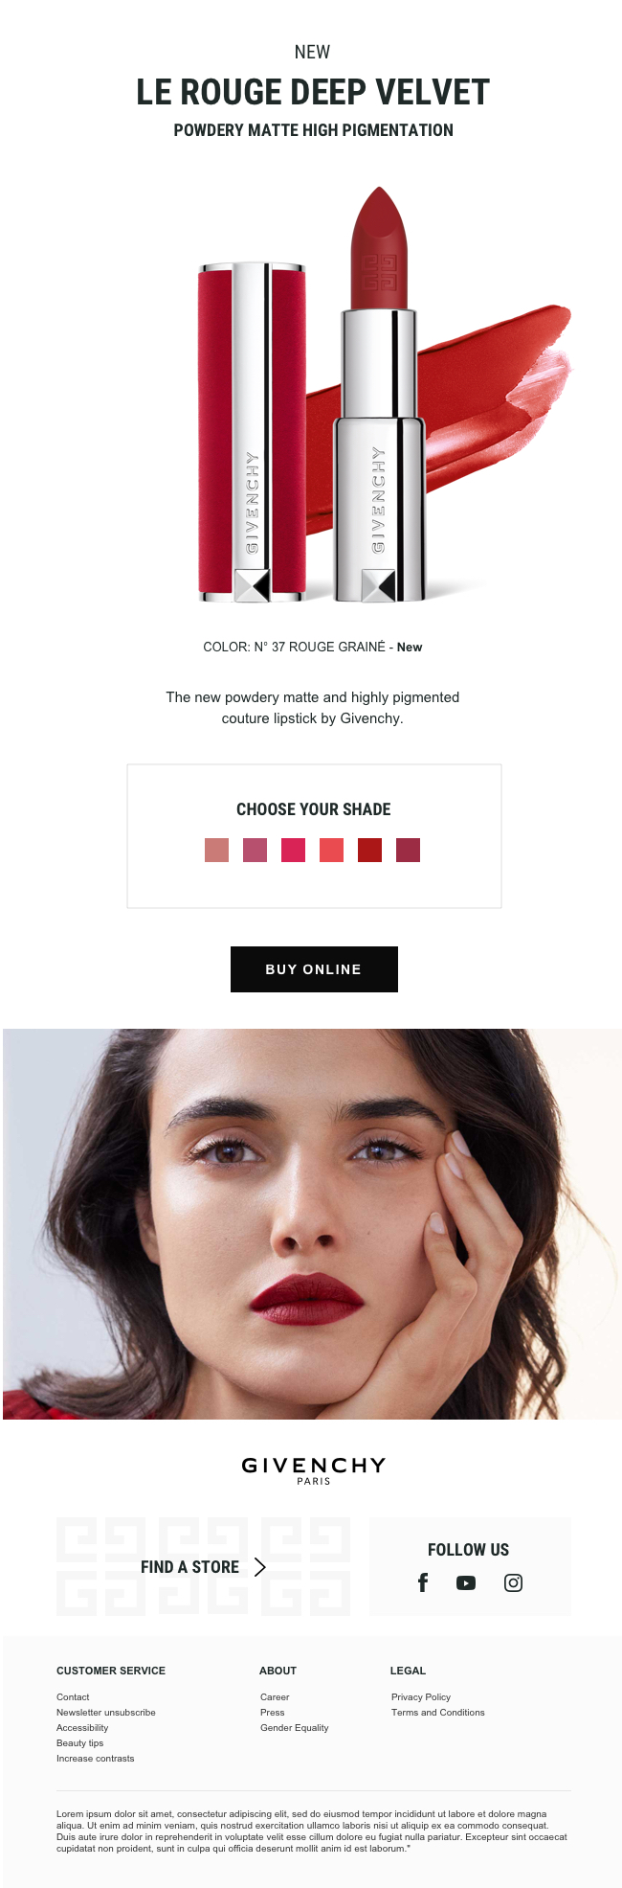This screenshot has height=1888, width=622.
Task: Pick the coral red shade swatch
Action: (331, 850)
